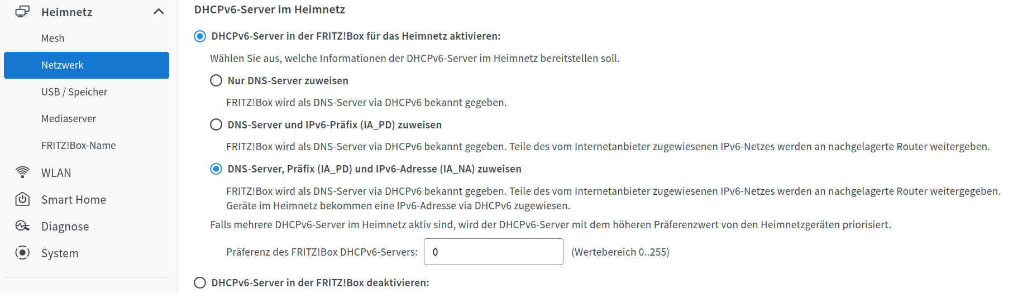The height and width of the screenshot is (293, 1013).
Task: Choose DHCPv6-Server in der FRITZ!Box deaktivieren
Action: coord(200,283)
